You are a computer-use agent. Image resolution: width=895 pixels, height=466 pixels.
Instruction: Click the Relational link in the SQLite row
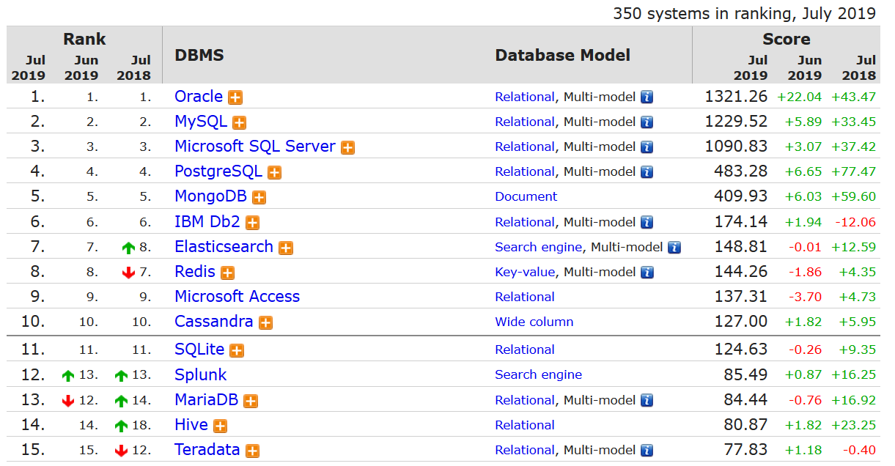pyautogui.click(x=525, y=349)
